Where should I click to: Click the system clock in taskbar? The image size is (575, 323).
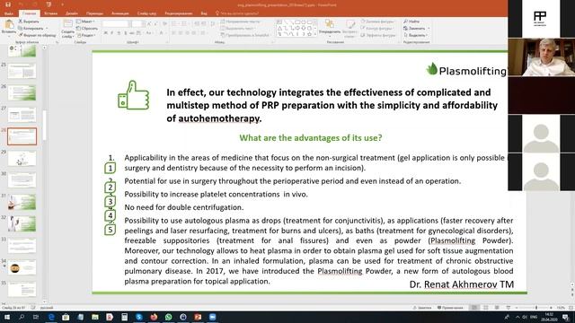pyautogui.click(x=549, y=317)
